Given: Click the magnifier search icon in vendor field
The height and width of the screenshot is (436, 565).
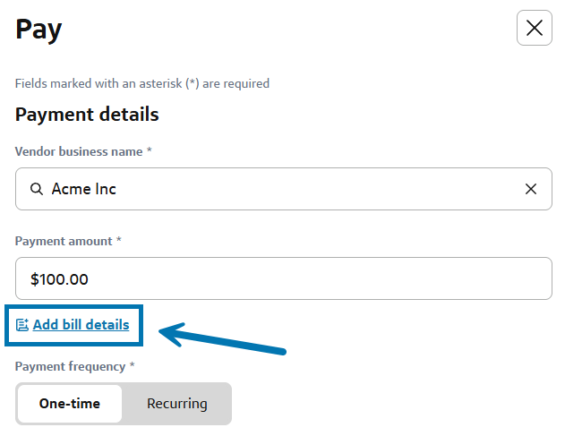Looking at the screenshot, I should [x=37, y=189].
